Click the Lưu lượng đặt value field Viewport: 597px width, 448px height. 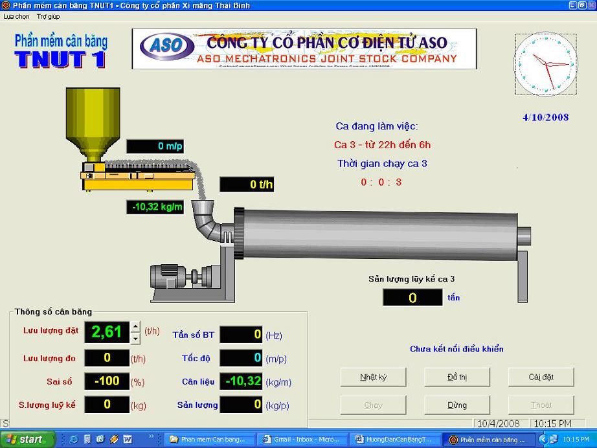[107, 332]
